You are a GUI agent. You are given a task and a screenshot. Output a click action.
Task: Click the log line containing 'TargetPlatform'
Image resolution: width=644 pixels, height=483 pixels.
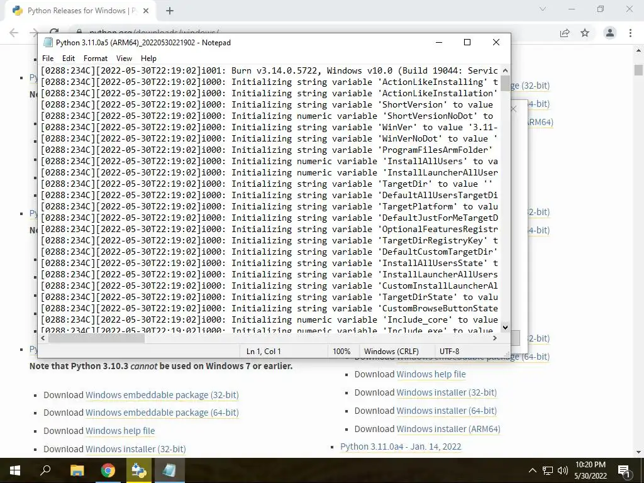point(269,206)
